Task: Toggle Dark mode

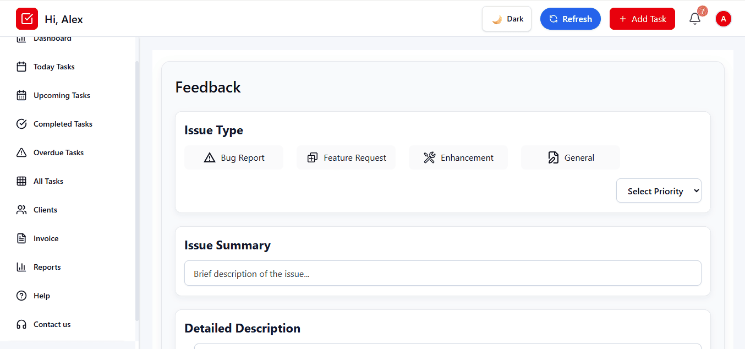Action: click(507, 19)
